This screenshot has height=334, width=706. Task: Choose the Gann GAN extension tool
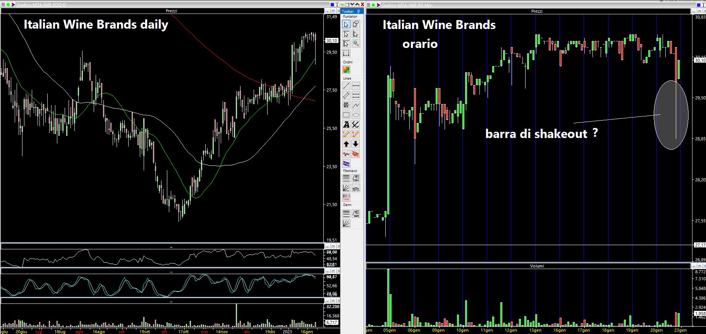[356, 213]
